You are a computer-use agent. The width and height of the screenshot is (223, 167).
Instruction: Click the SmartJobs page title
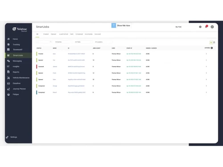pos(42,27)
